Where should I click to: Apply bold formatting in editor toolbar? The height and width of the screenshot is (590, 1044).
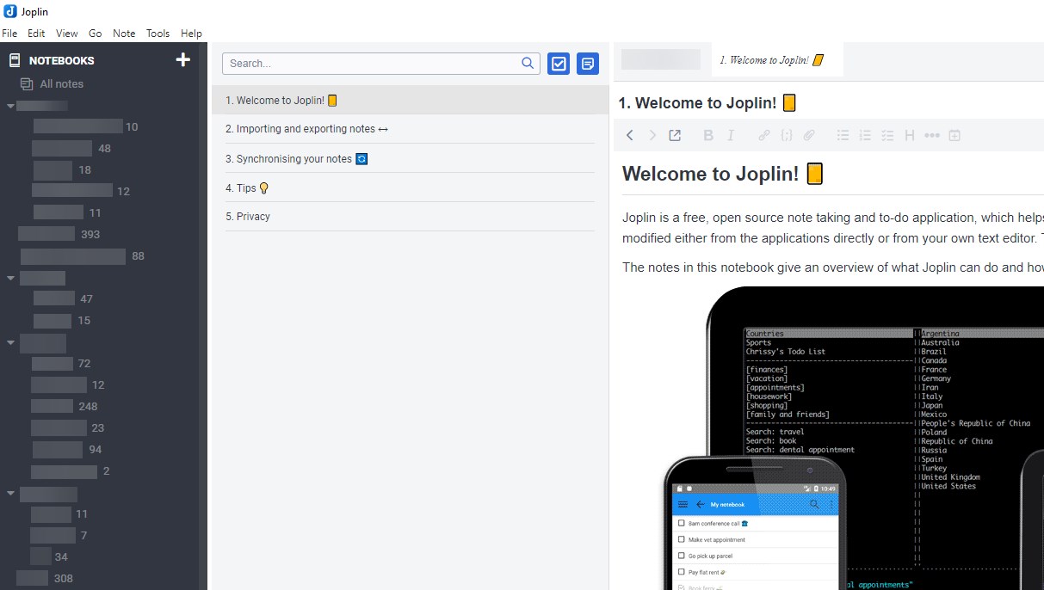708,135
